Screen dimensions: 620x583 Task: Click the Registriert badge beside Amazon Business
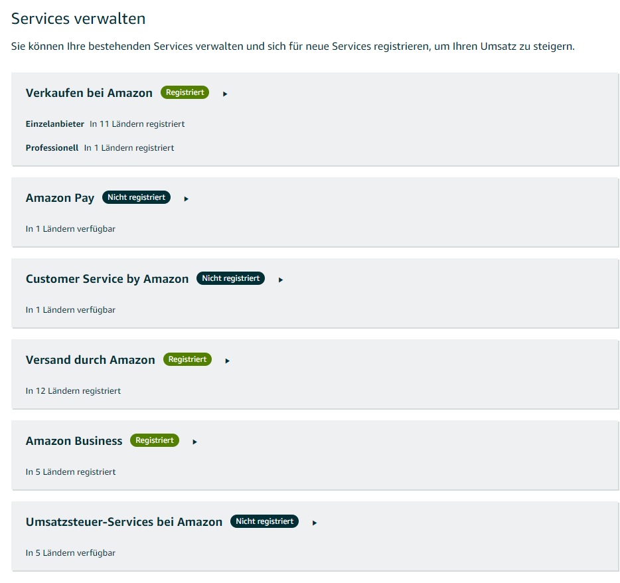(x=155, y=440)
